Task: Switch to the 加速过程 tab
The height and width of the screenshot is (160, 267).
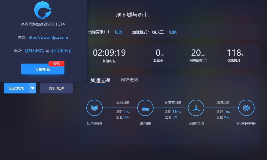Action: 100,80
